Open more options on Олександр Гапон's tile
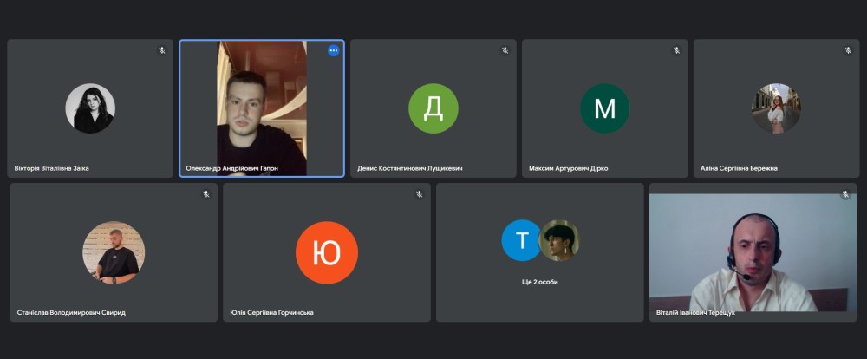This screenshot has width=867, height=359. (x=334, y=50)
